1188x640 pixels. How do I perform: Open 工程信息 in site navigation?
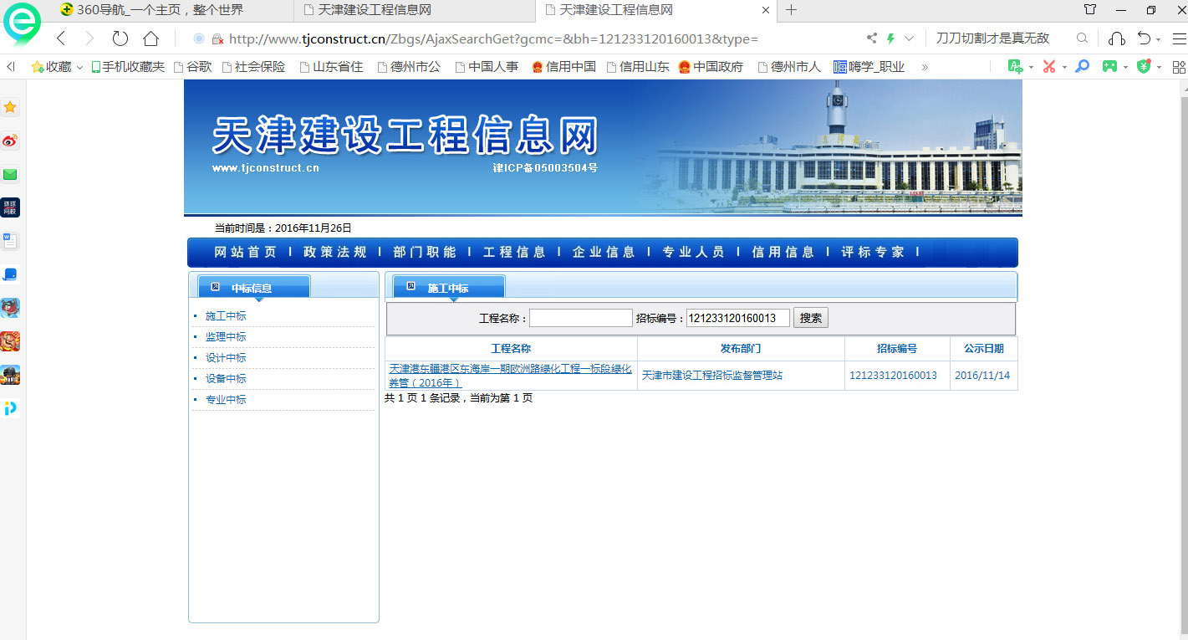(513, 252)
